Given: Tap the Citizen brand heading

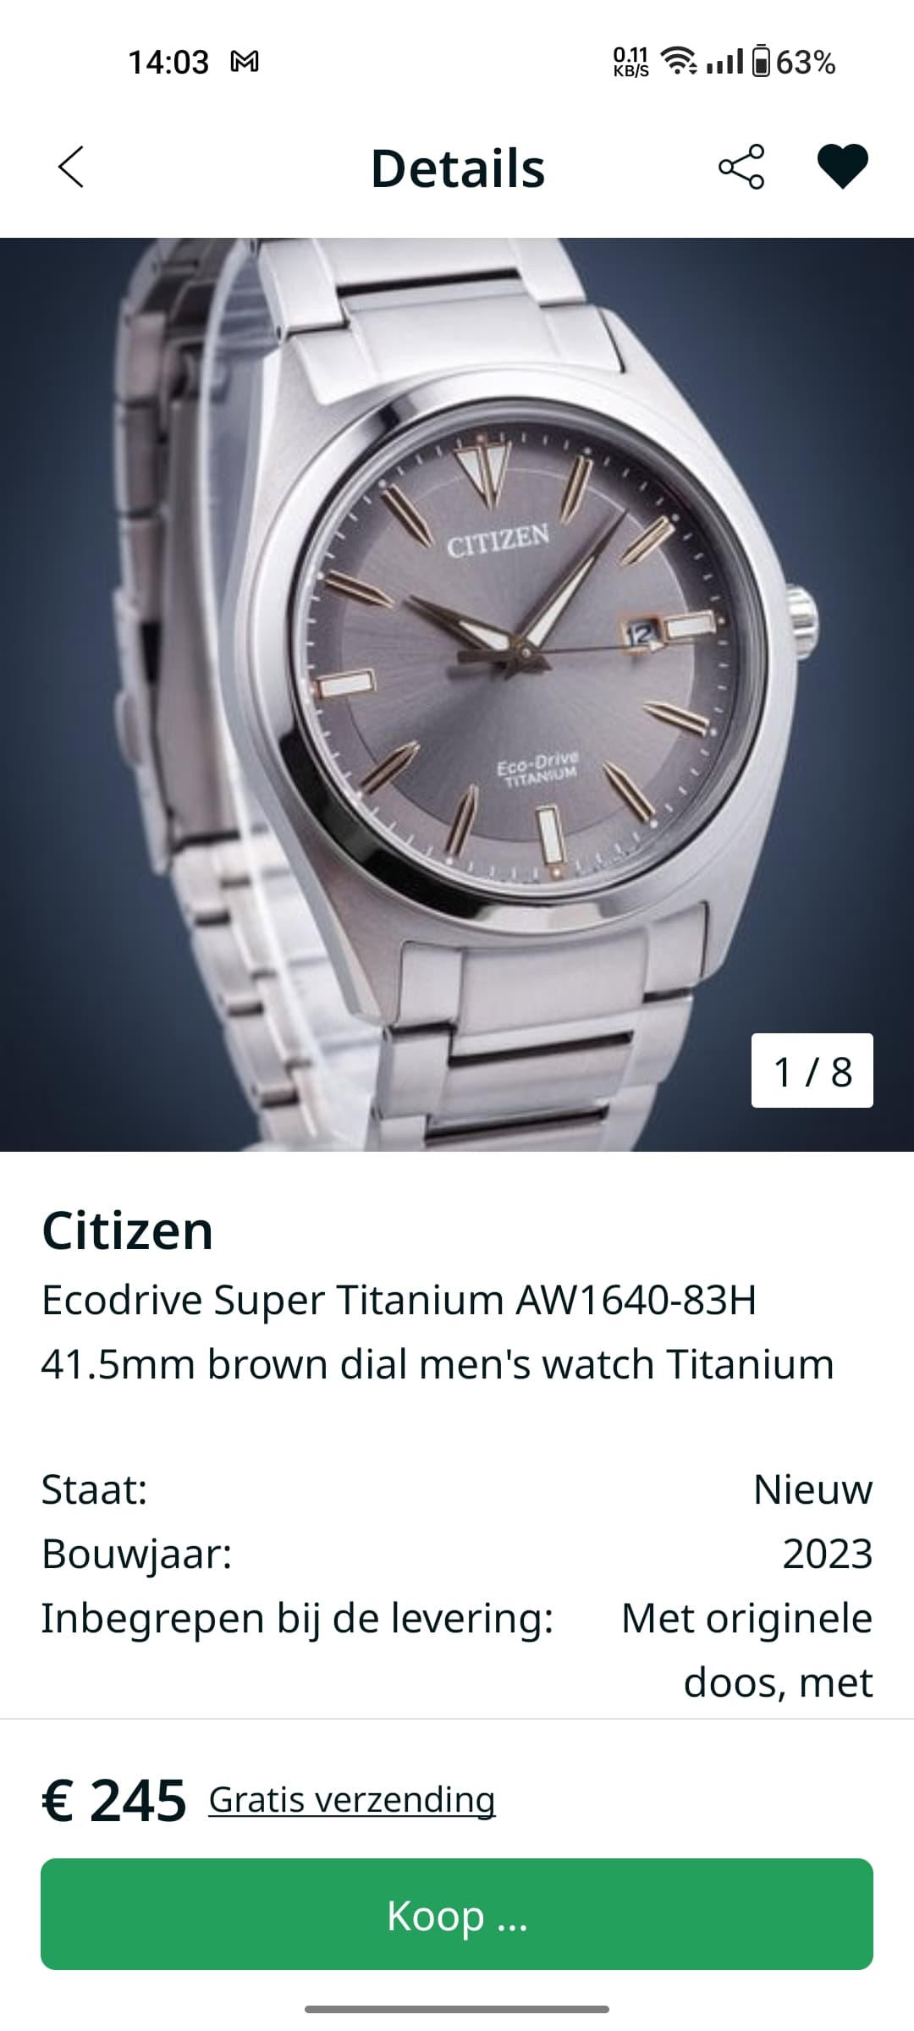Looking at the screenshot, I should click(x=128, y=1230).
